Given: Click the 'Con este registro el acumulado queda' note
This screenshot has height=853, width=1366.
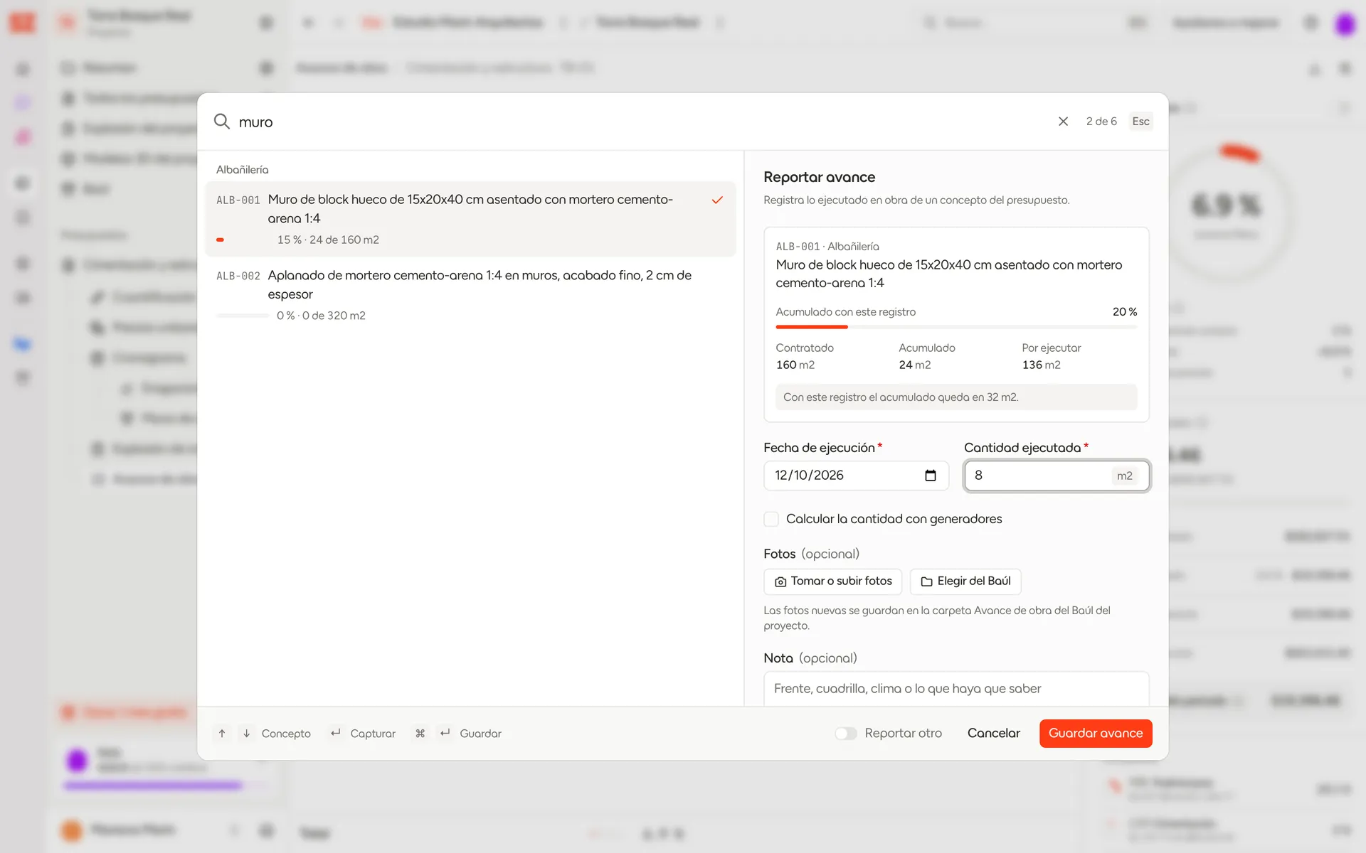Looking at the screenshot, I should 956,397.
